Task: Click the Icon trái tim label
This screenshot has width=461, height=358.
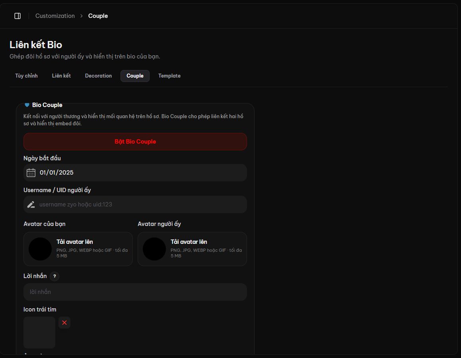Action: tap(40, 309)
